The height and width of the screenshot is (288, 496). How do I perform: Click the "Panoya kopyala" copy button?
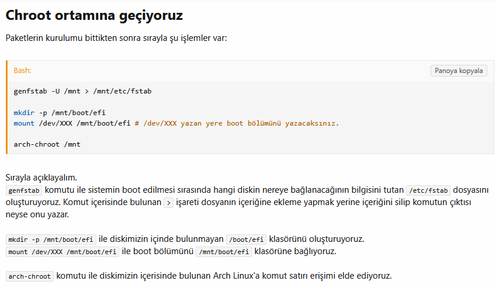click(x=459, y=71)
